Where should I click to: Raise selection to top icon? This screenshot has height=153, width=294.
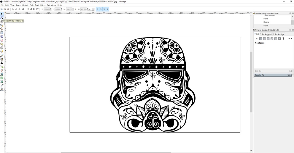pos(37,9)
